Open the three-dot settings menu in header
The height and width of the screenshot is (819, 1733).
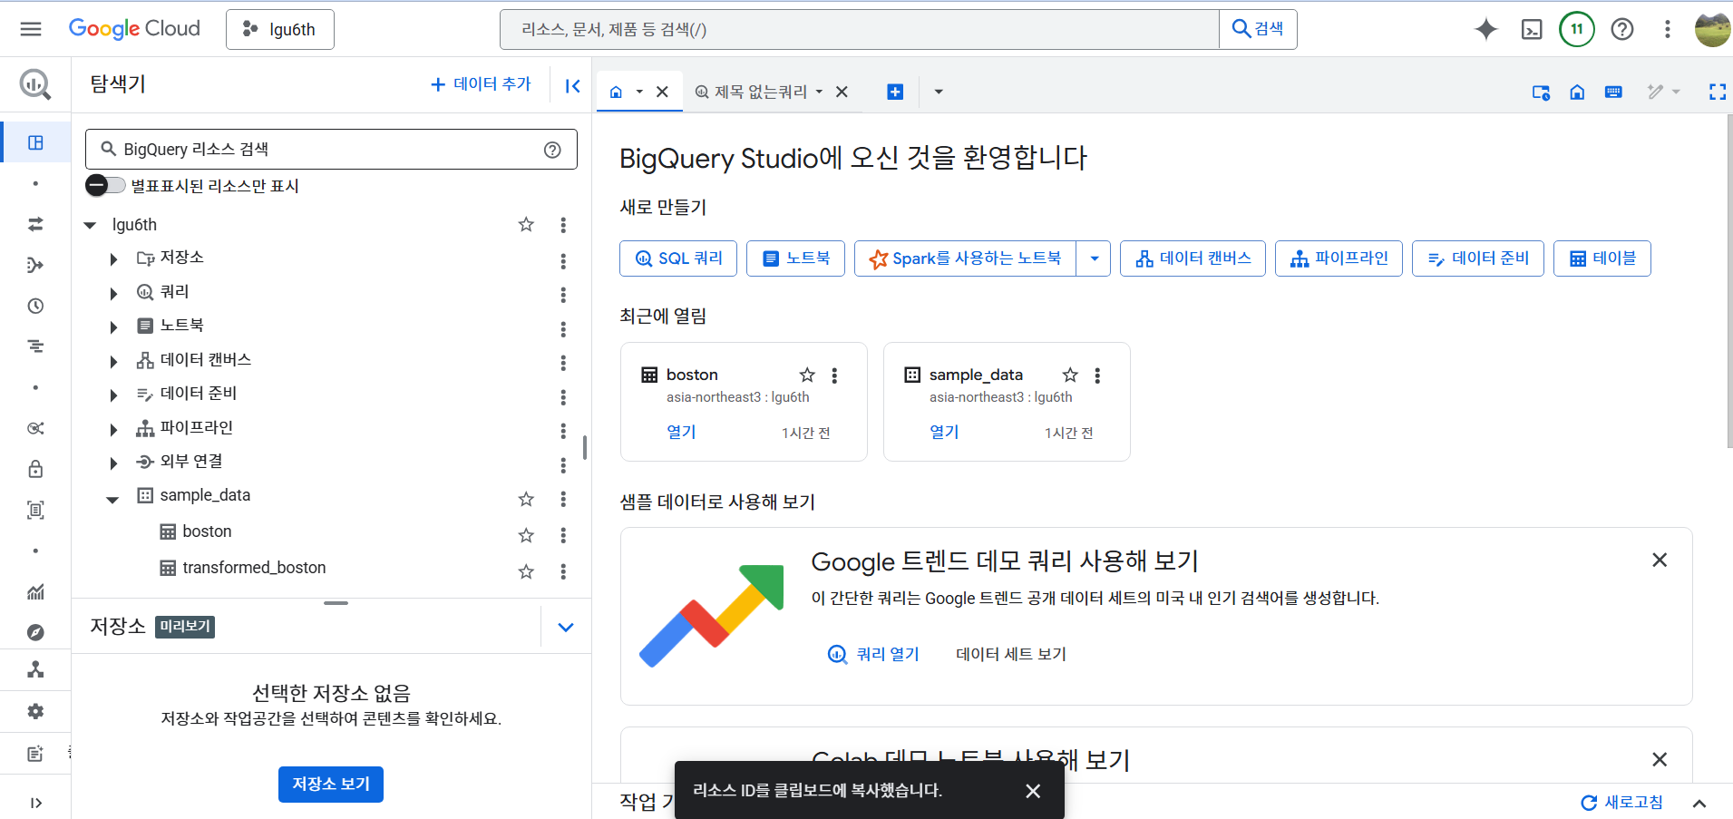pyautogui.click(x=1667, y=29)
